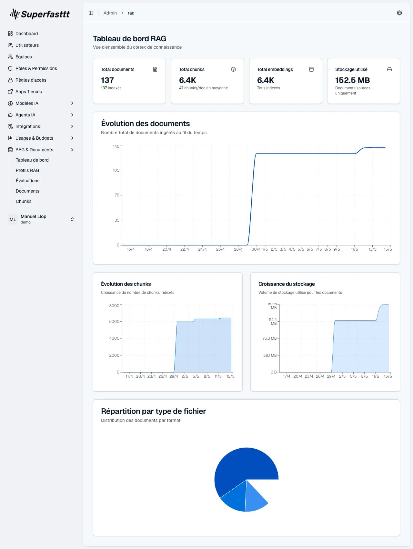Click the Apps Tierces icon
This screenshot has height=549, width=413.
tap(10, 92)
